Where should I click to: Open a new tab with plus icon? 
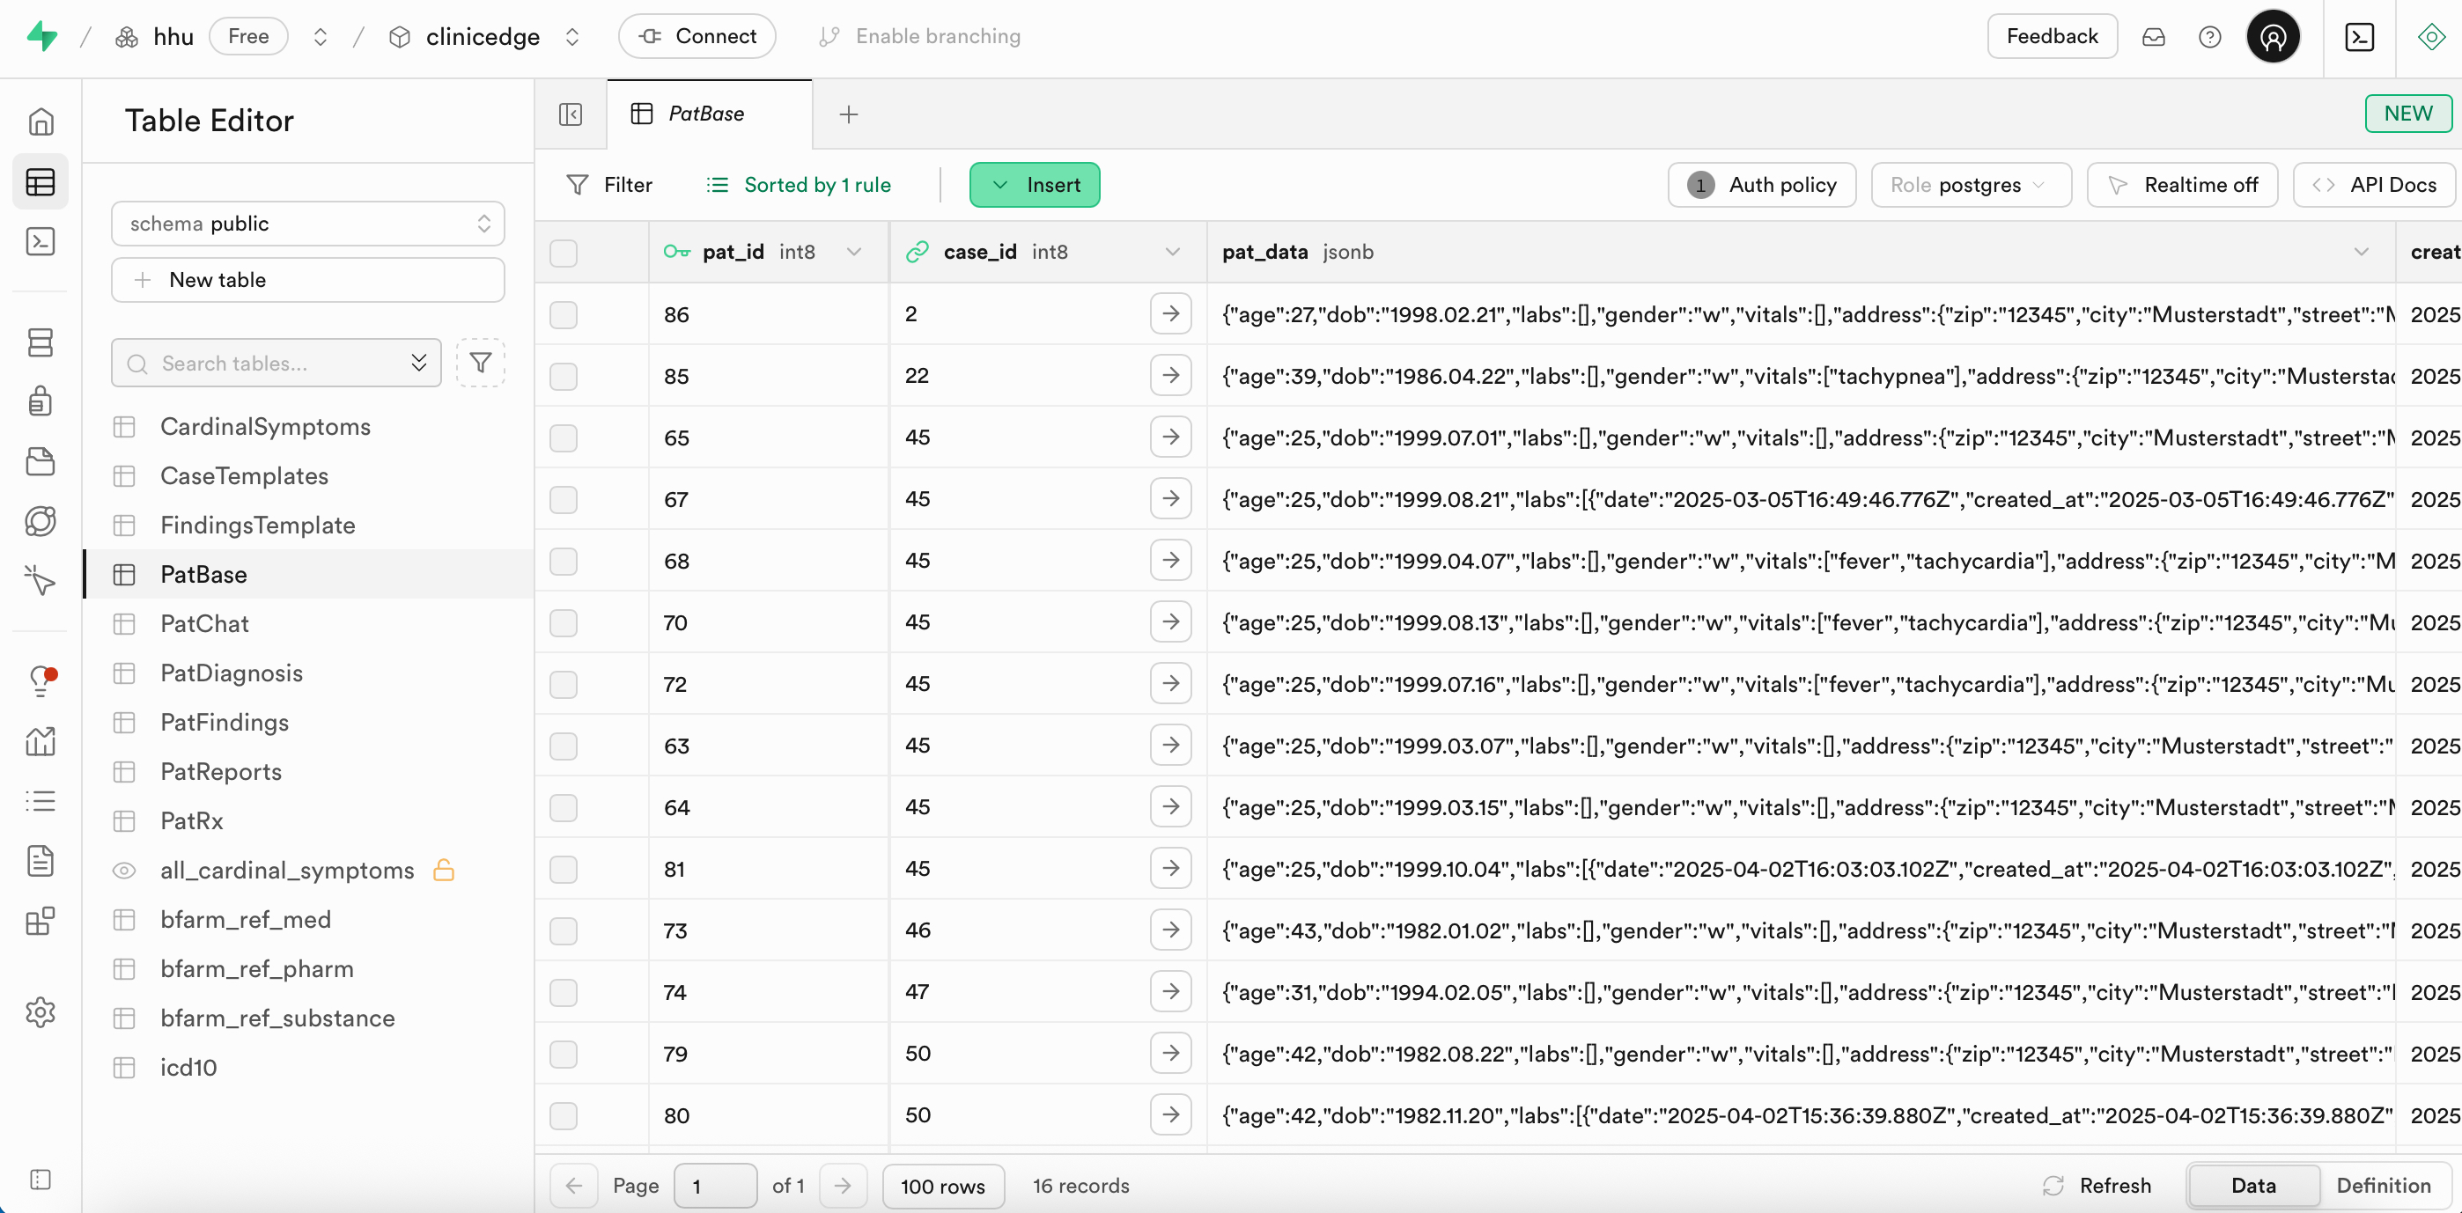click(848, 114)
